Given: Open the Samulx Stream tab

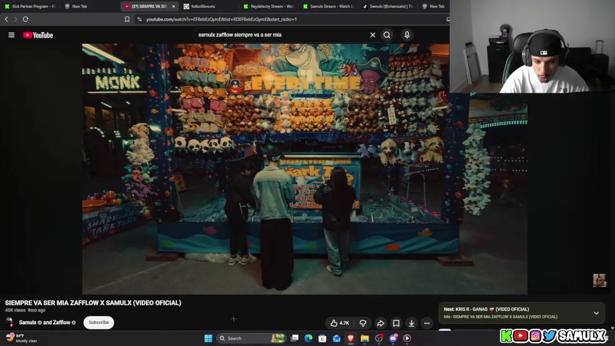Looking at the screenshot, I should tap(328, 6).
